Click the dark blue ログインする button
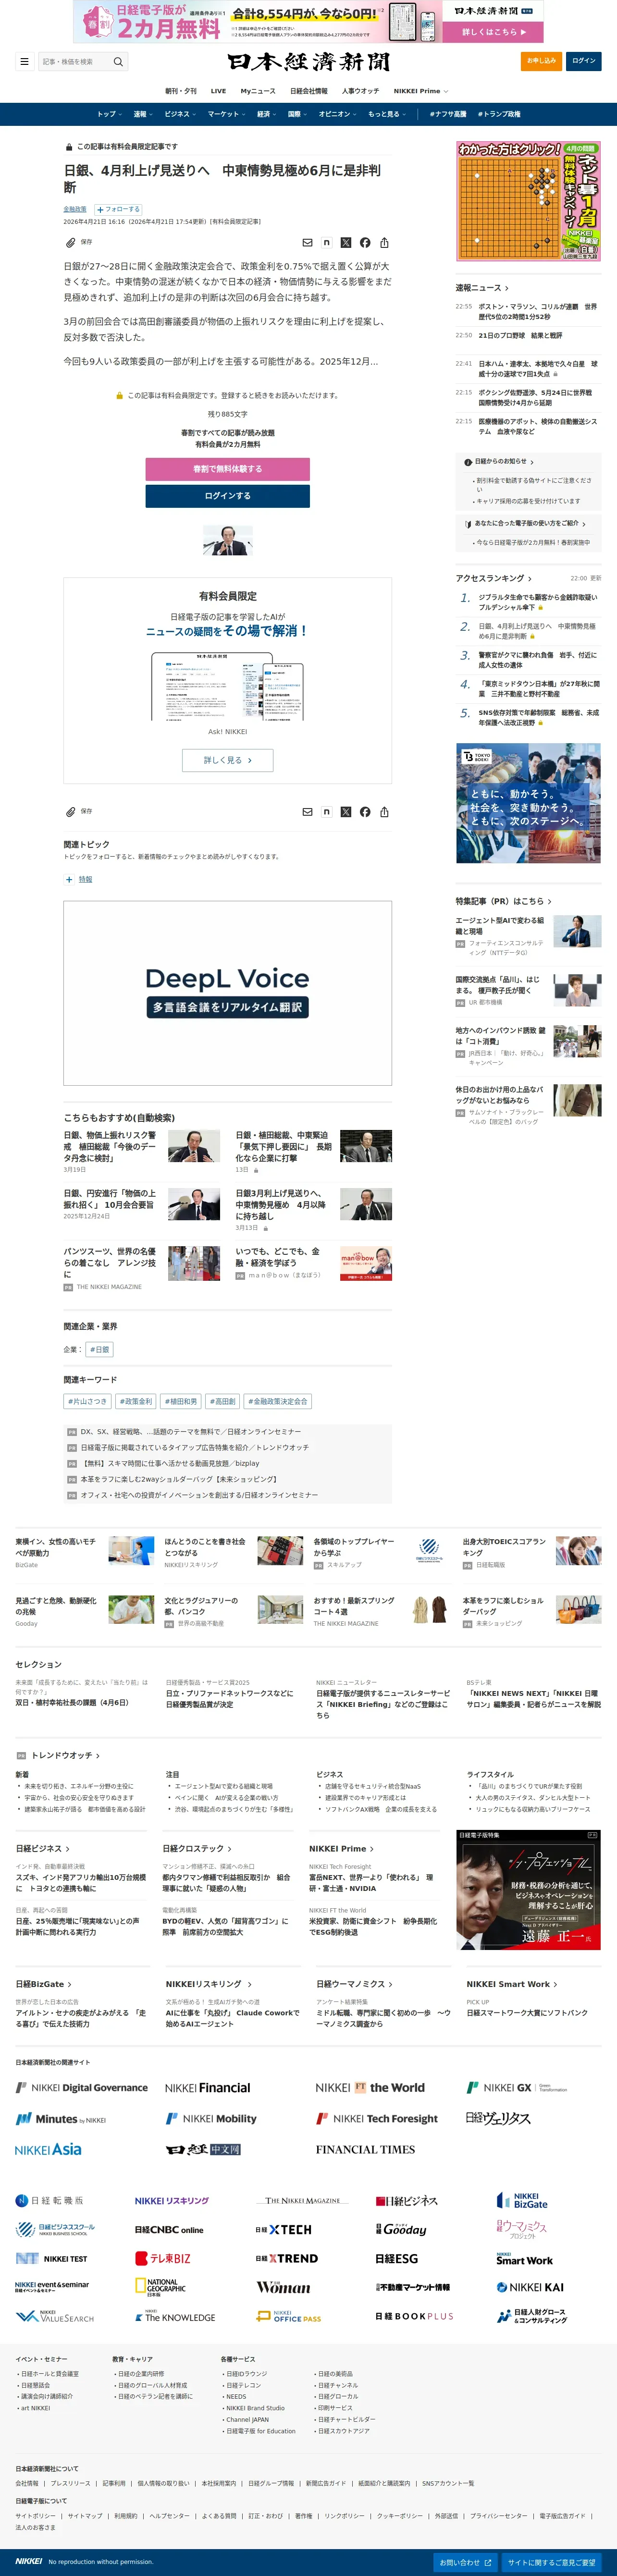 228,496
